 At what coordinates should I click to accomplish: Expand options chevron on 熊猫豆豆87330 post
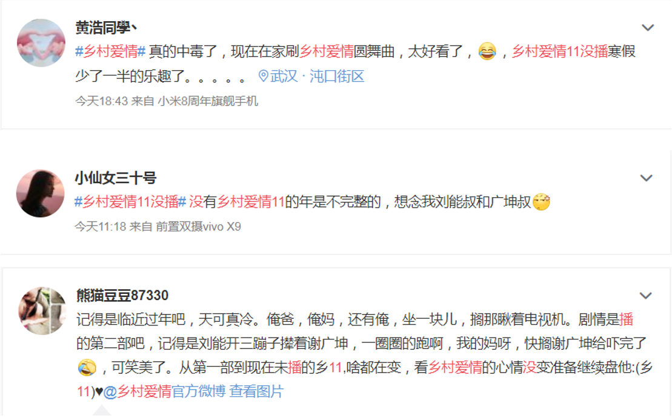(646, 296)
